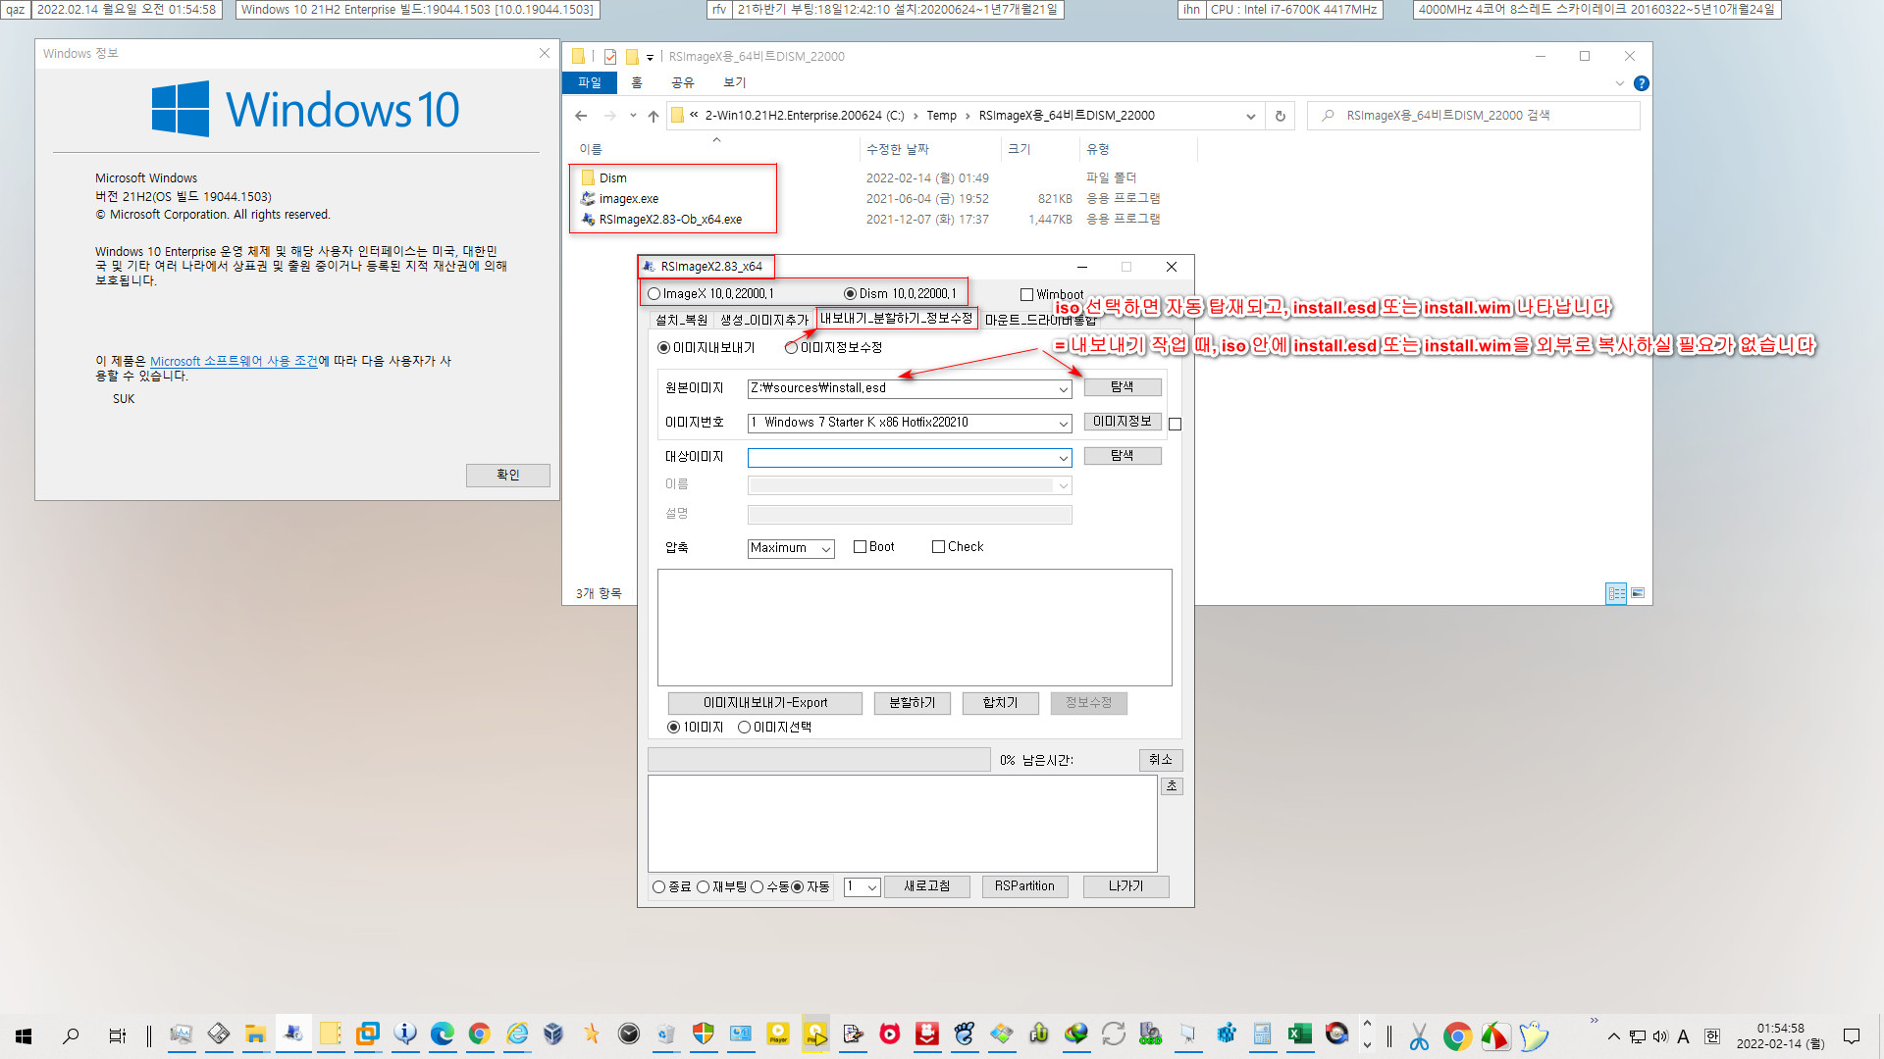The width and height of the screenshot is (1884, 1059).
Task: Click the progress bar in RSImageX
Action: coord(819,760)
